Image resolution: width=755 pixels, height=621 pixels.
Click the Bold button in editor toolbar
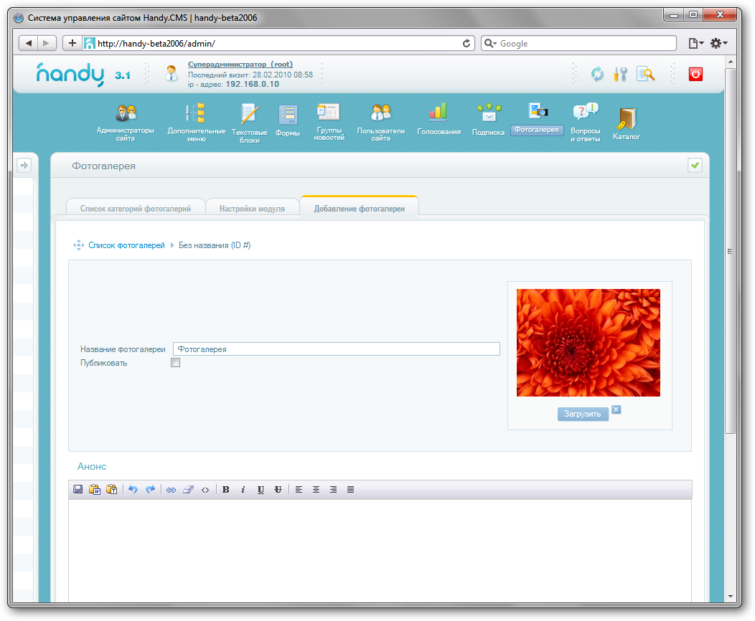tap(225, 490)
